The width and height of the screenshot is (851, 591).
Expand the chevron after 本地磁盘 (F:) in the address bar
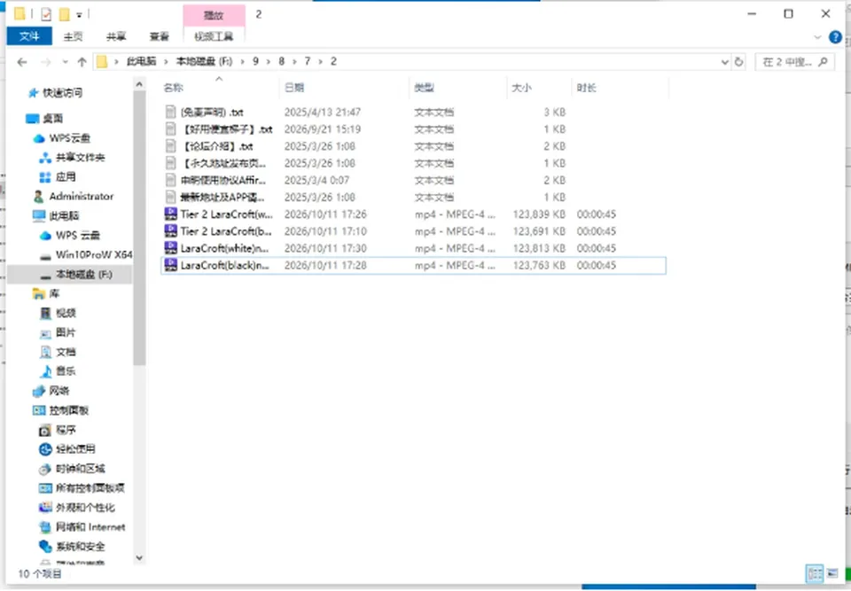click(x=243, y=62)
